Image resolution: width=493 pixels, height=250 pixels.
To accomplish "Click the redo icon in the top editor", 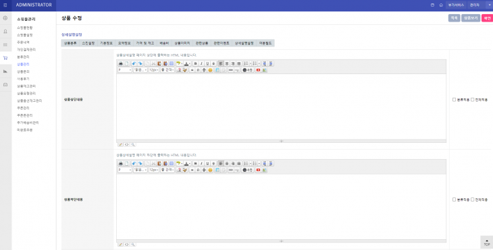I will (x=140, y=63).
